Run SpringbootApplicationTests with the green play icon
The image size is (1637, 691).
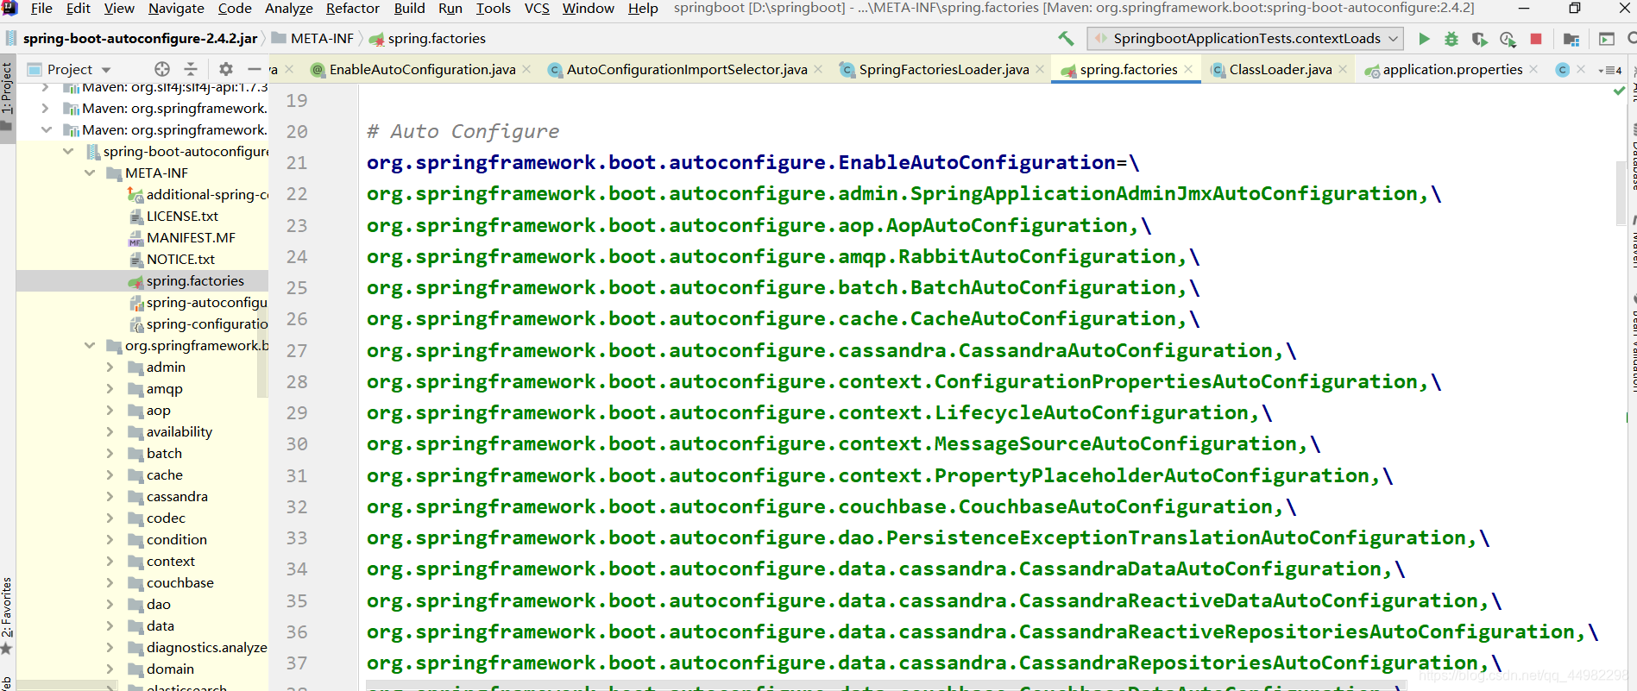(x=1424, y=39)
